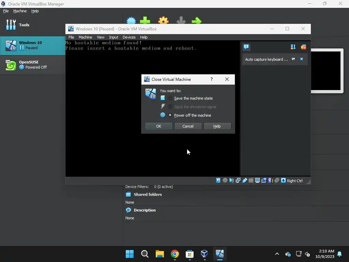The height and width of the screenshot is (262, 349).
Task: Open Machine menu in VirtualBox Manager
Action: click(x=20, y=11)
